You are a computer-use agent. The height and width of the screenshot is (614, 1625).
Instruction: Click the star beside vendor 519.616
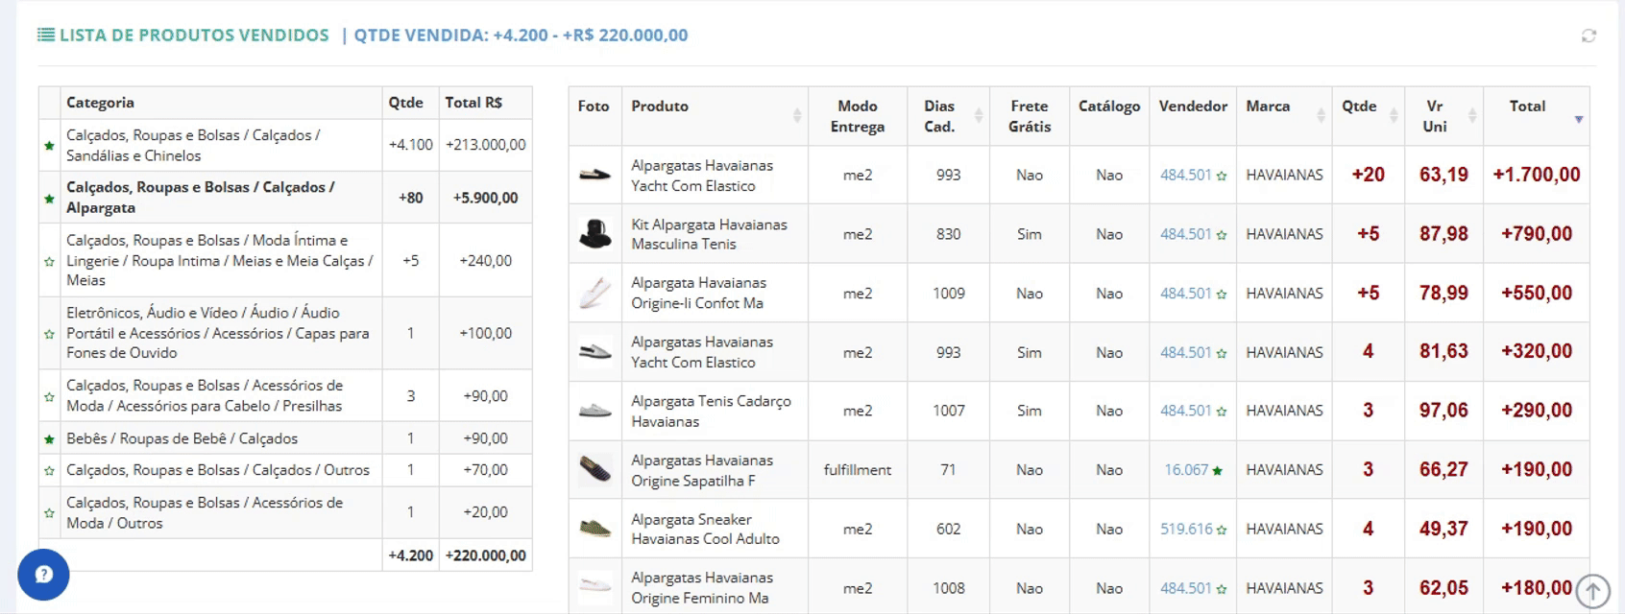[x=1222, y=530]
